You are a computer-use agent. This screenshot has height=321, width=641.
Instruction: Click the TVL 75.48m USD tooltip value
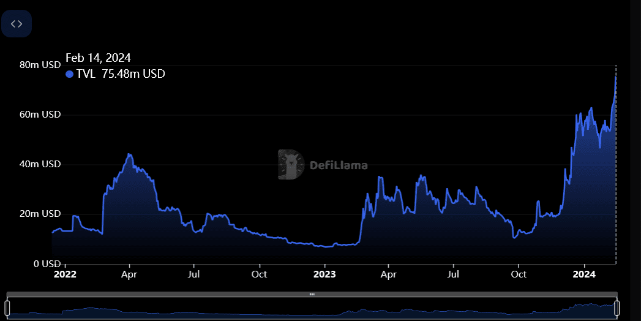(x=120, y=74)
